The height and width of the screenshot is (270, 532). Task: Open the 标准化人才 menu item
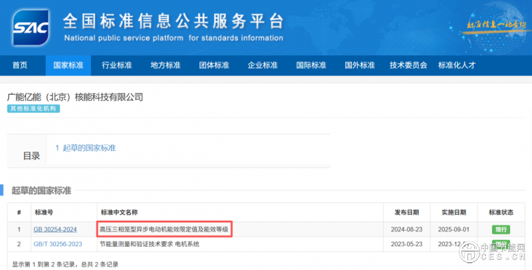456,65
